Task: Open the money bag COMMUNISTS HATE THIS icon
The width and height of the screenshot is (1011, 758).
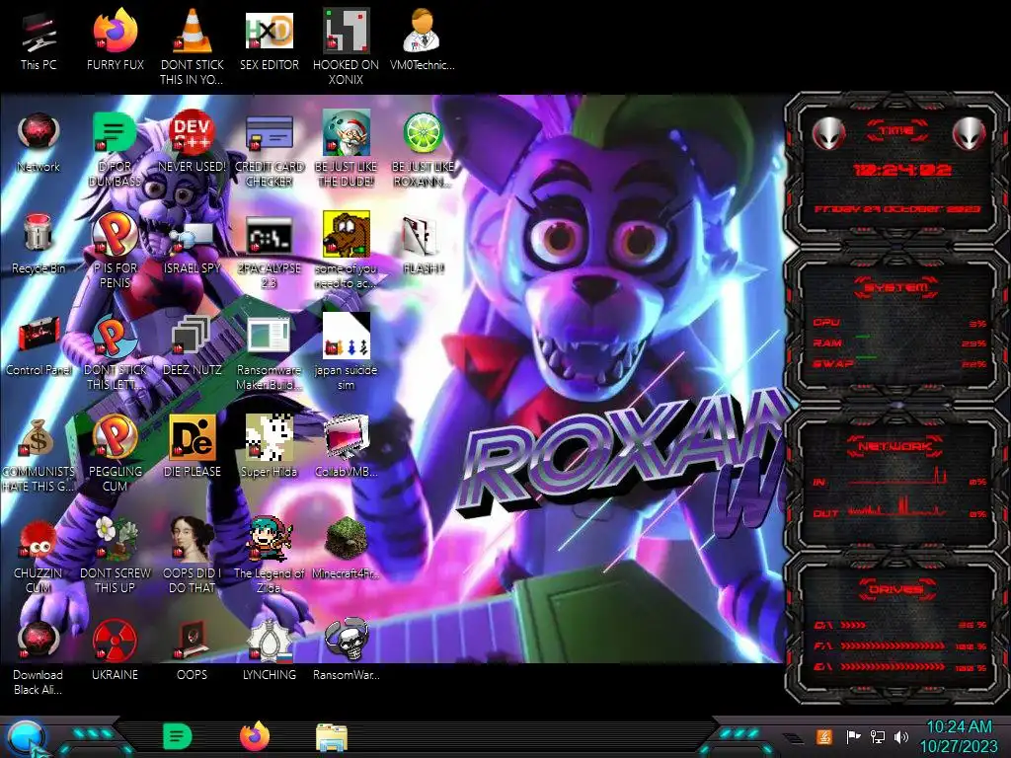Action: [x=39, y=455]
